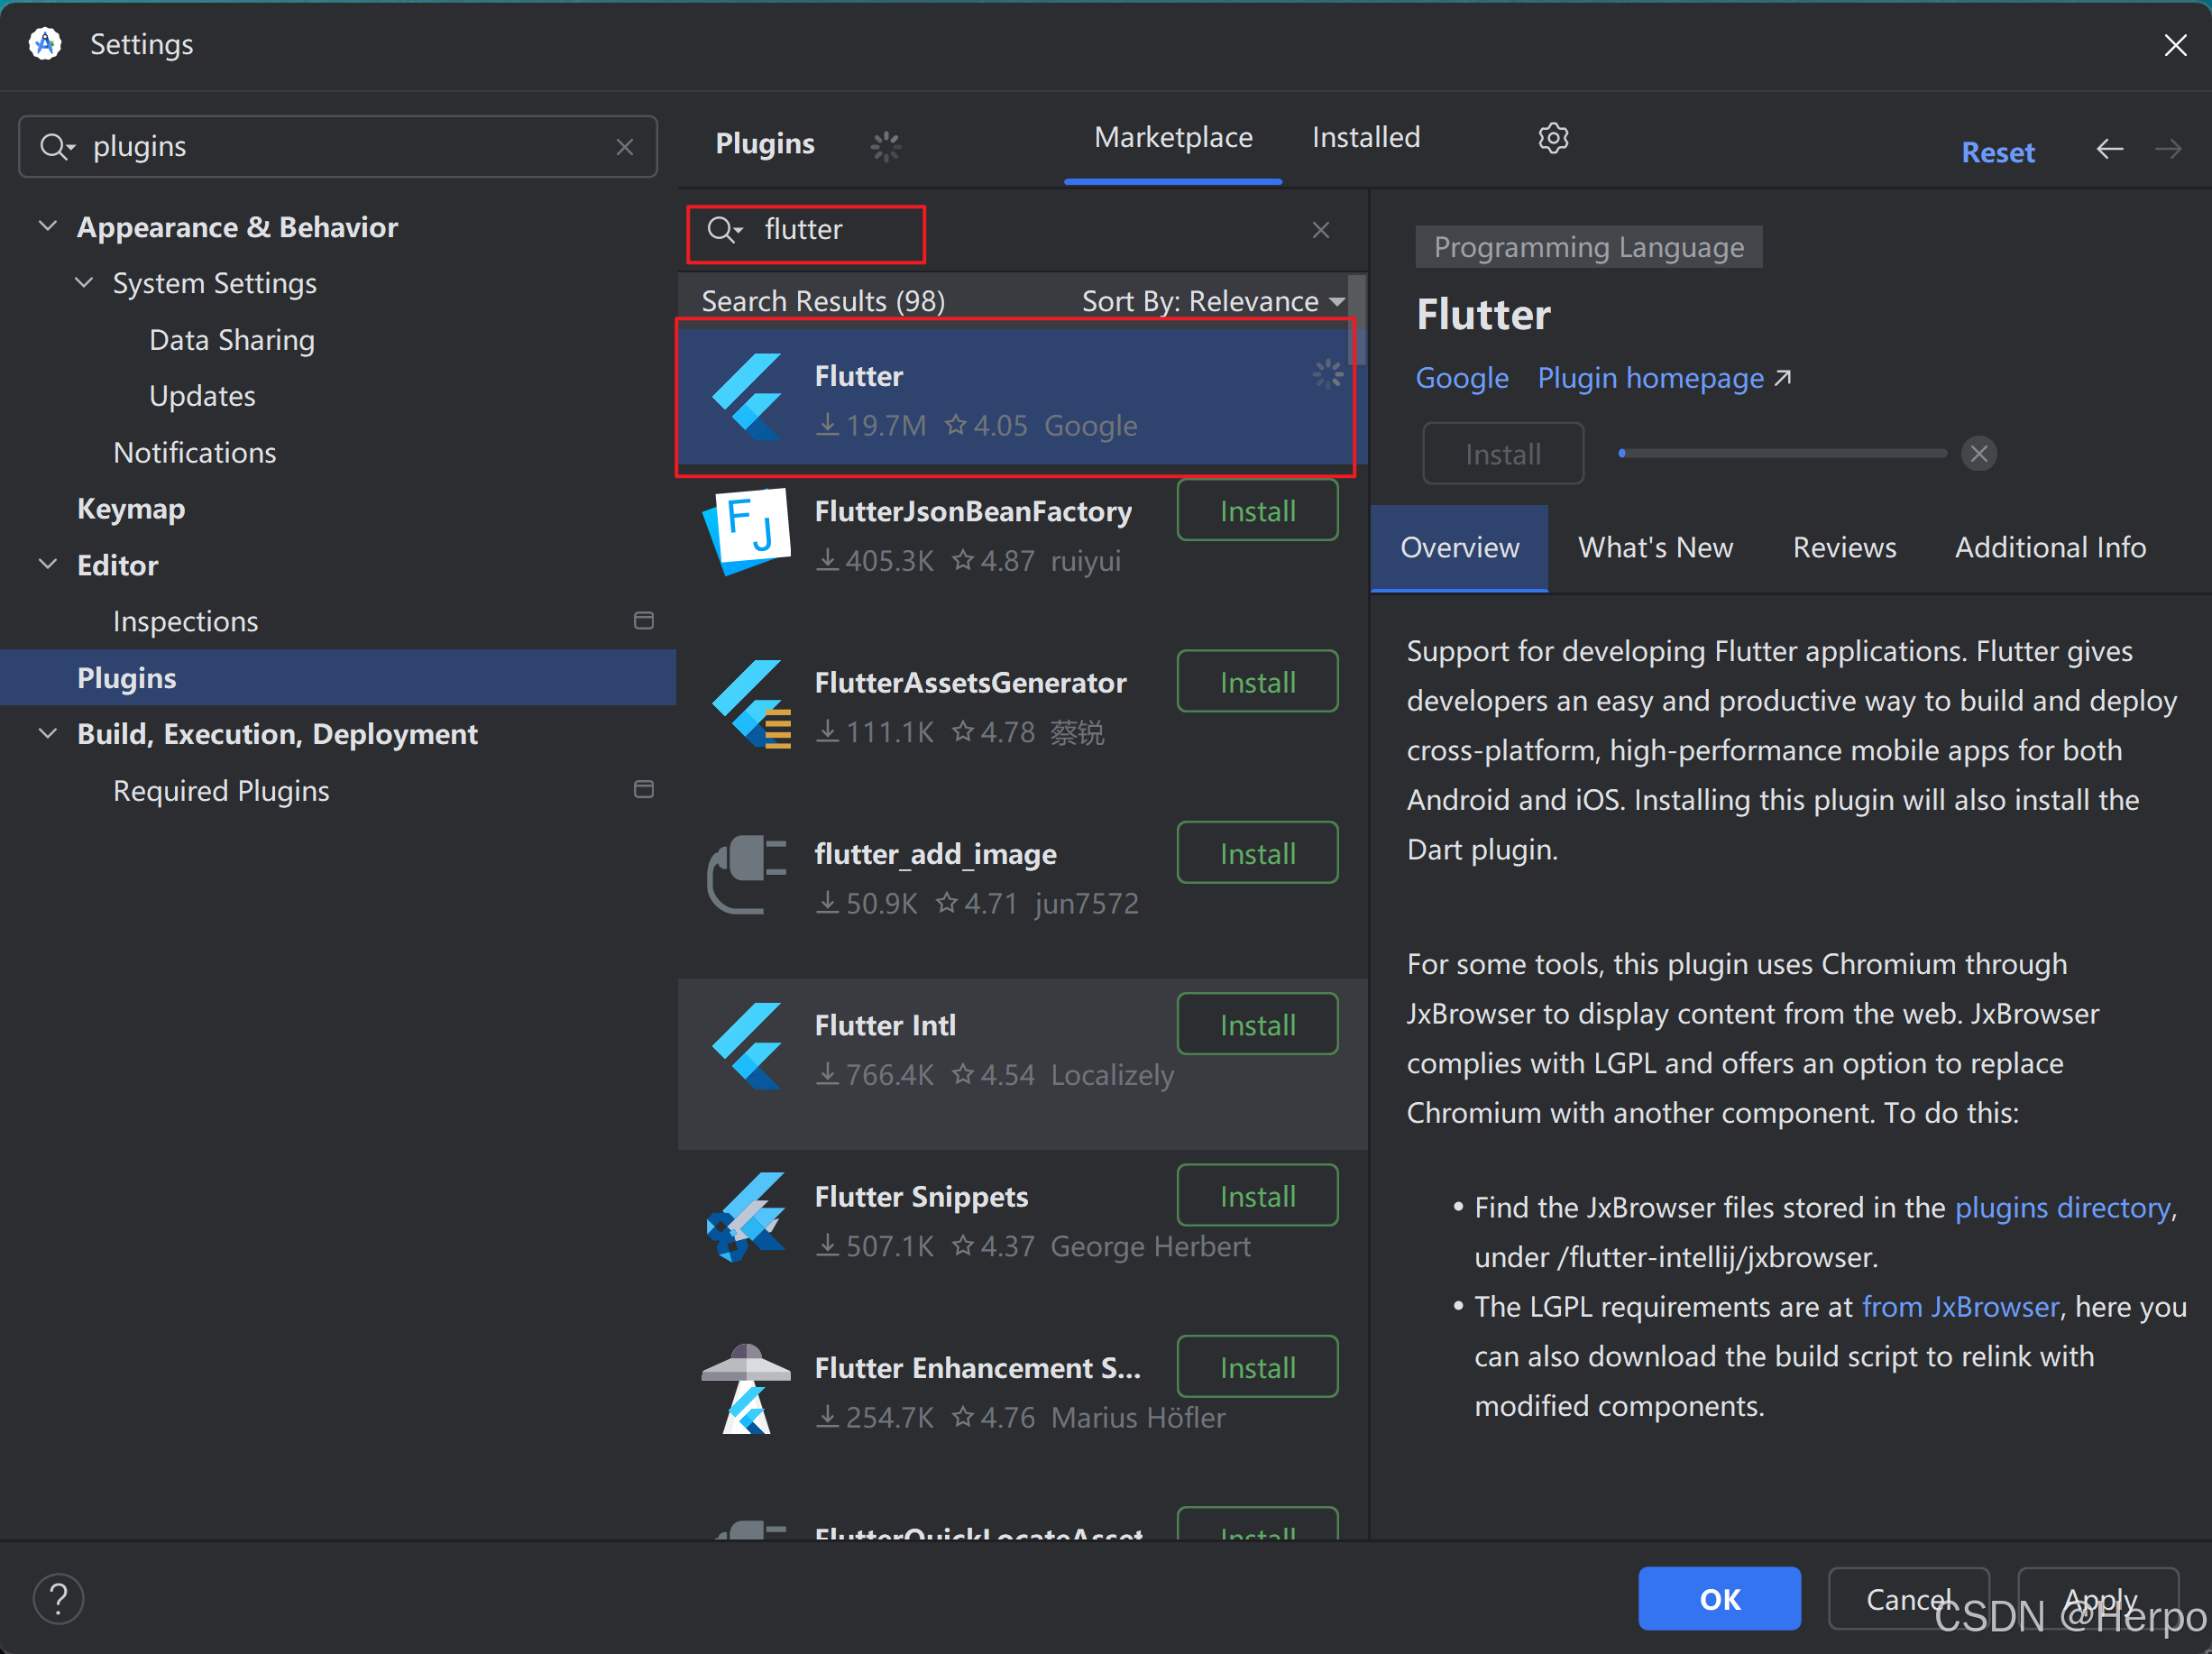Click the Flutter Snippets plugin icon
This screenshot has width=2212, height=1654.
[x=747, y=1217]
